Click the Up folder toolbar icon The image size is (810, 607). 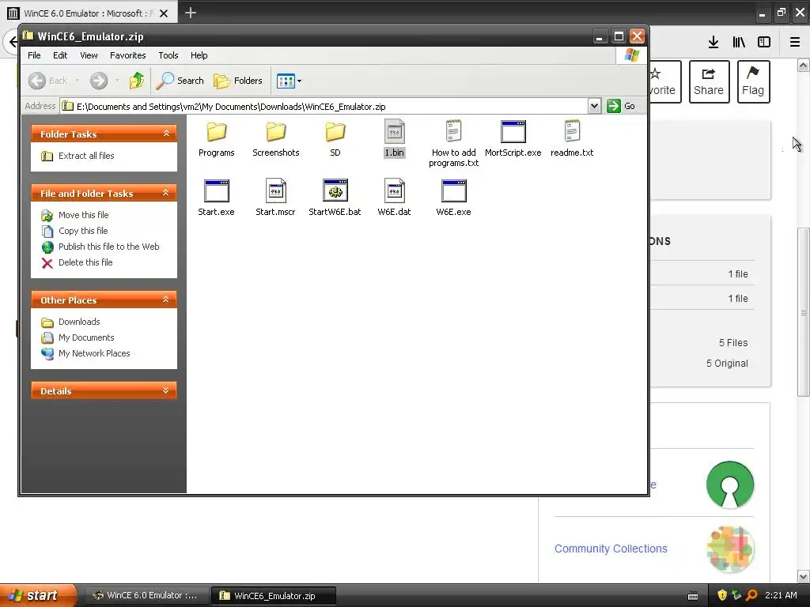[137, 81]
